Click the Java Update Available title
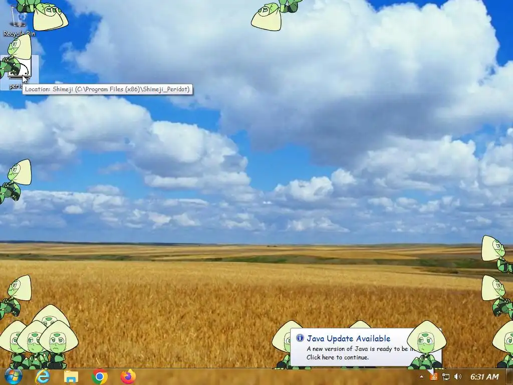513x385 pixels. 349,338
